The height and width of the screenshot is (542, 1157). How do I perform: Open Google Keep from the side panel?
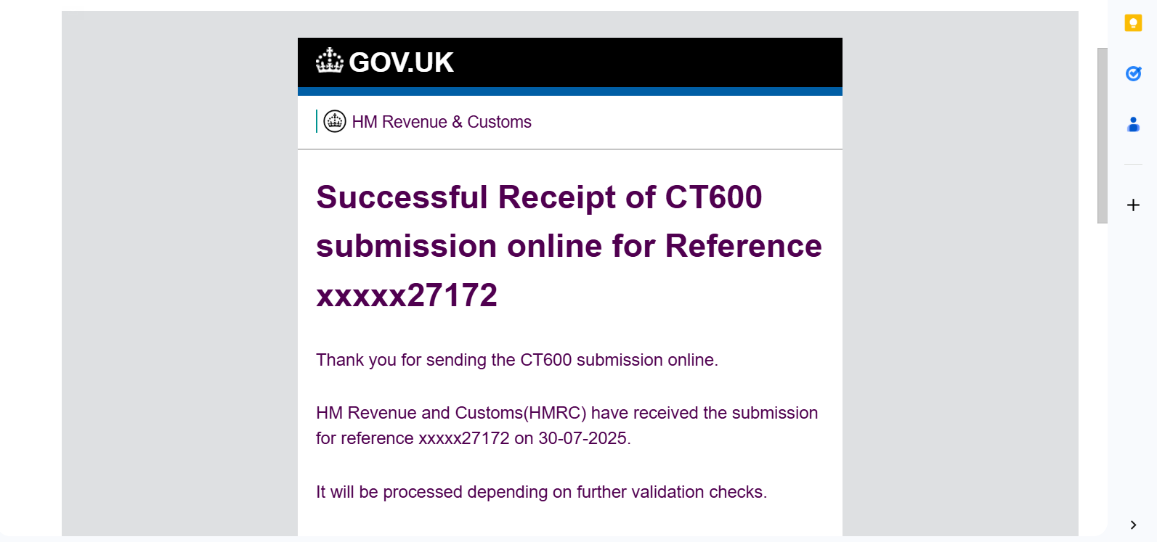tap(1133, 23)
